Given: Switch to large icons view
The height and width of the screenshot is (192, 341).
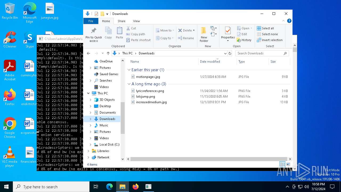Looking at the screenshot, I should click(x=288, y=165).
